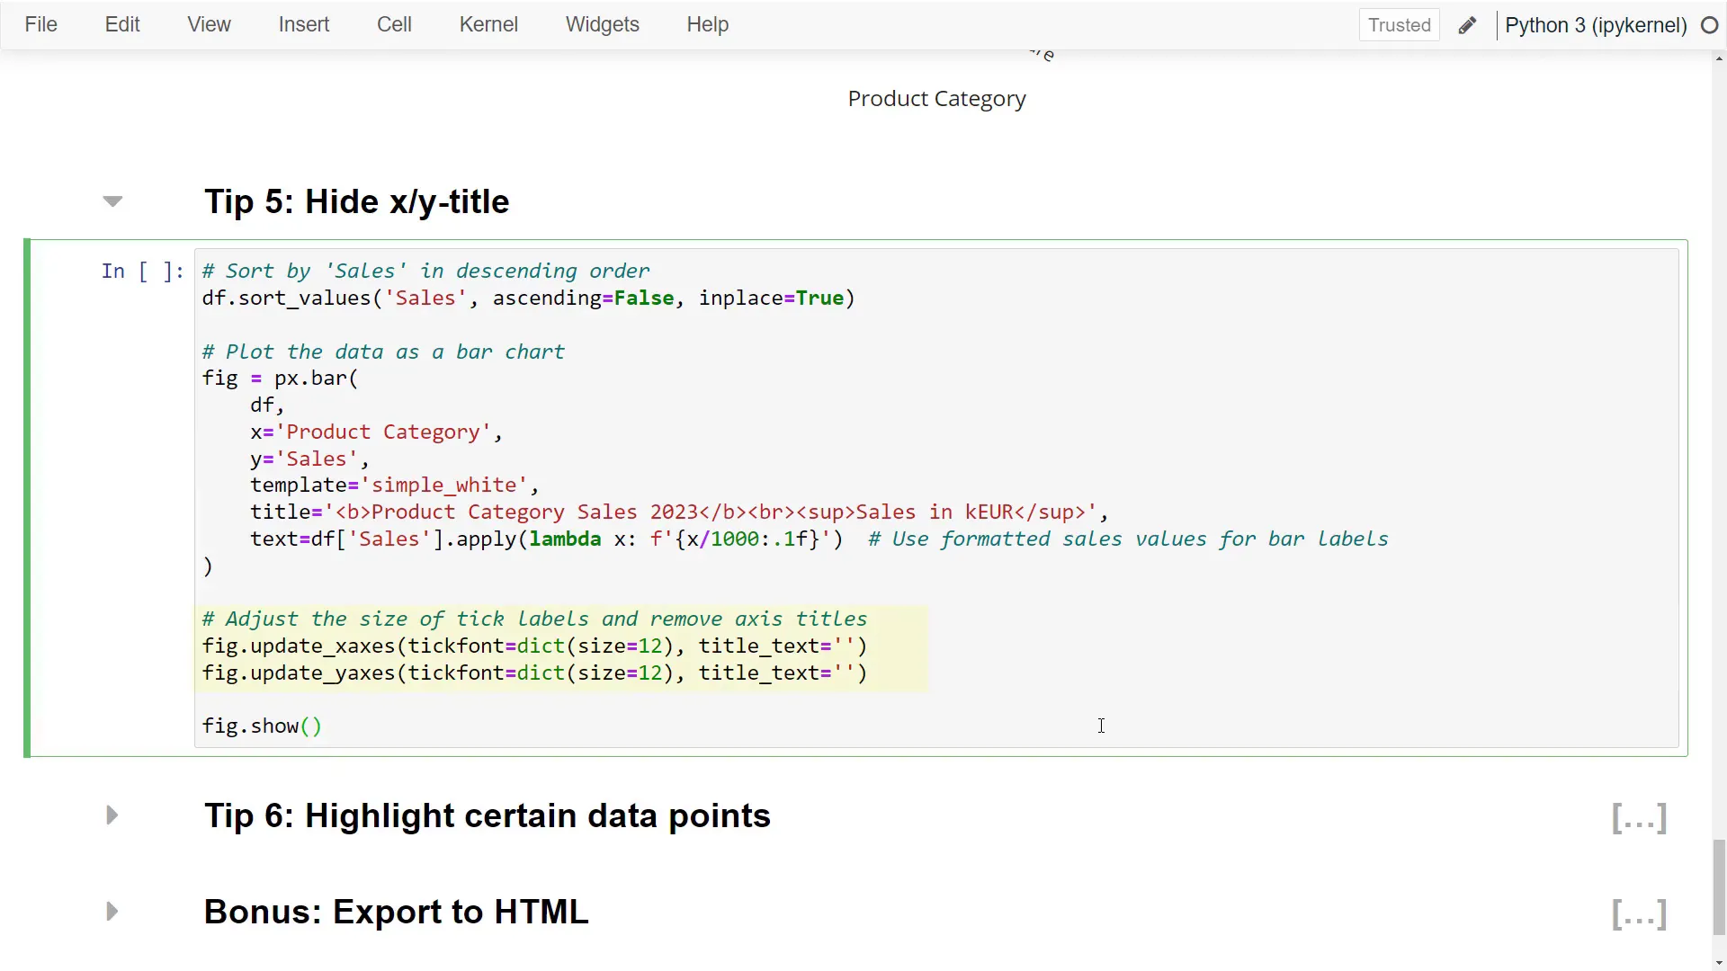Click collapsed ellipsis beside Tip 6 heading
Image resolution: width=1727 pixels, height=971 pixels.
pyautogui.click(x=1639, y=818)
